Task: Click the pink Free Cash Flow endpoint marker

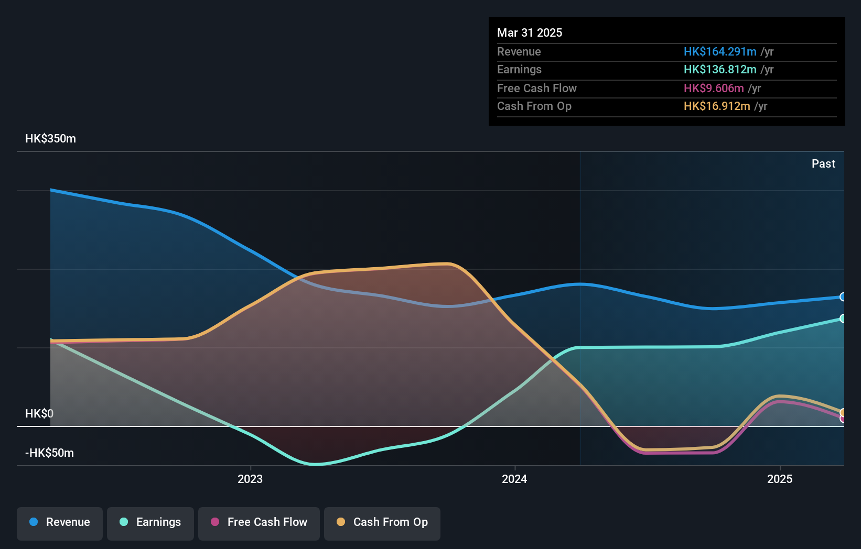Action: tap(843, 420)
